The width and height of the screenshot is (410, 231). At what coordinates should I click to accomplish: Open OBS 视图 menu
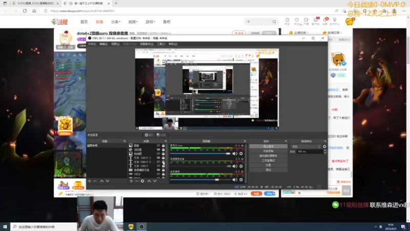pyautogui.click(x=115, y=44)
